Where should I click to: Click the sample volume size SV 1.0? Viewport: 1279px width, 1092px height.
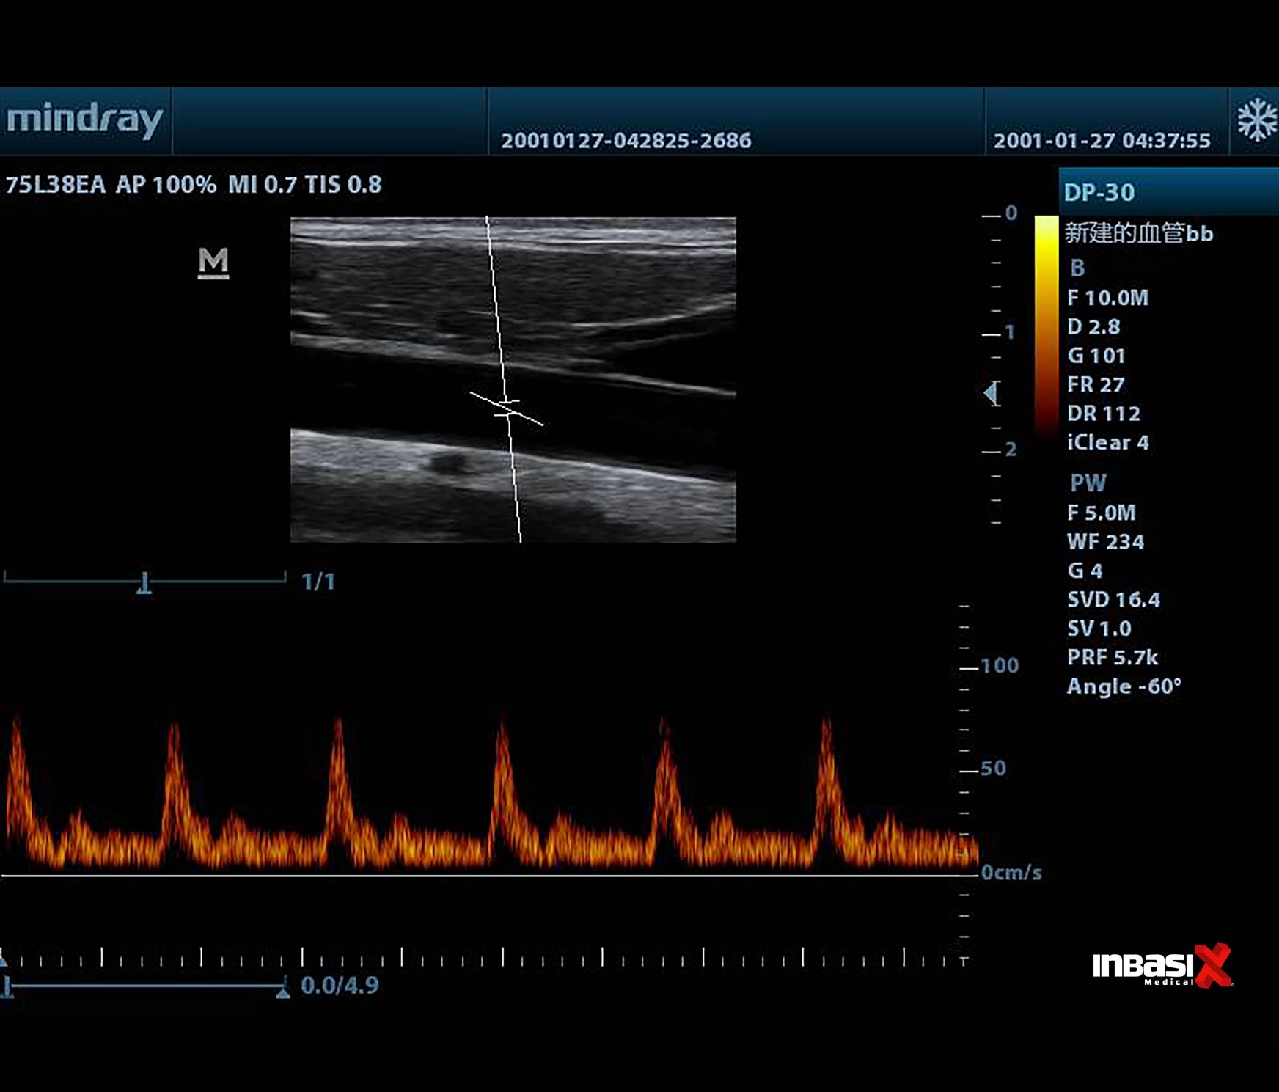point(1099,629)
